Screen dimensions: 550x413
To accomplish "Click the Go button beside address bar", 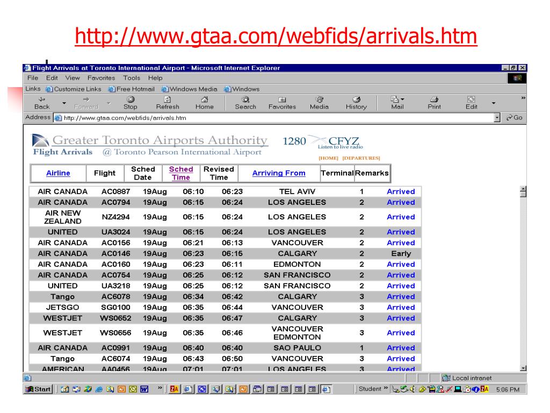I will tap(515, 118).
